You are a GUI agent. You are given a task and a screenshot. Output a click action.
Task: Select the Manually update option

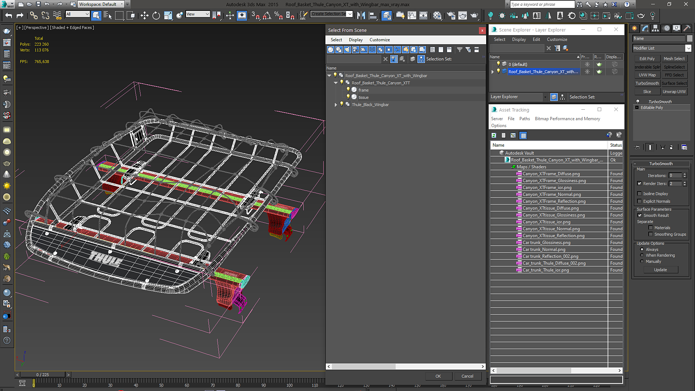(642, 261)
